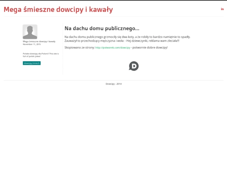
Task: Click the 'Dowcipy - 2014' footer text
Action: click(x=113, y=84)
